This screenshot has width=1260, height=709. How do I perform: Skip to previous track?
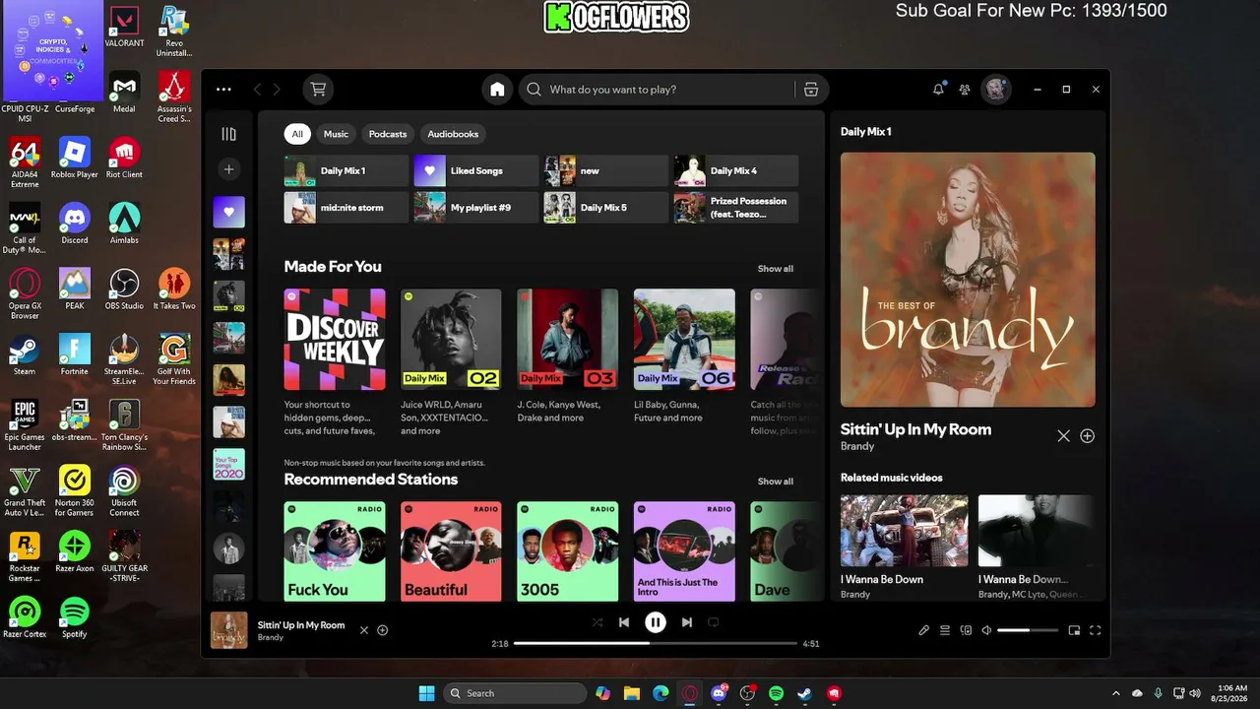tap(623, 622)
